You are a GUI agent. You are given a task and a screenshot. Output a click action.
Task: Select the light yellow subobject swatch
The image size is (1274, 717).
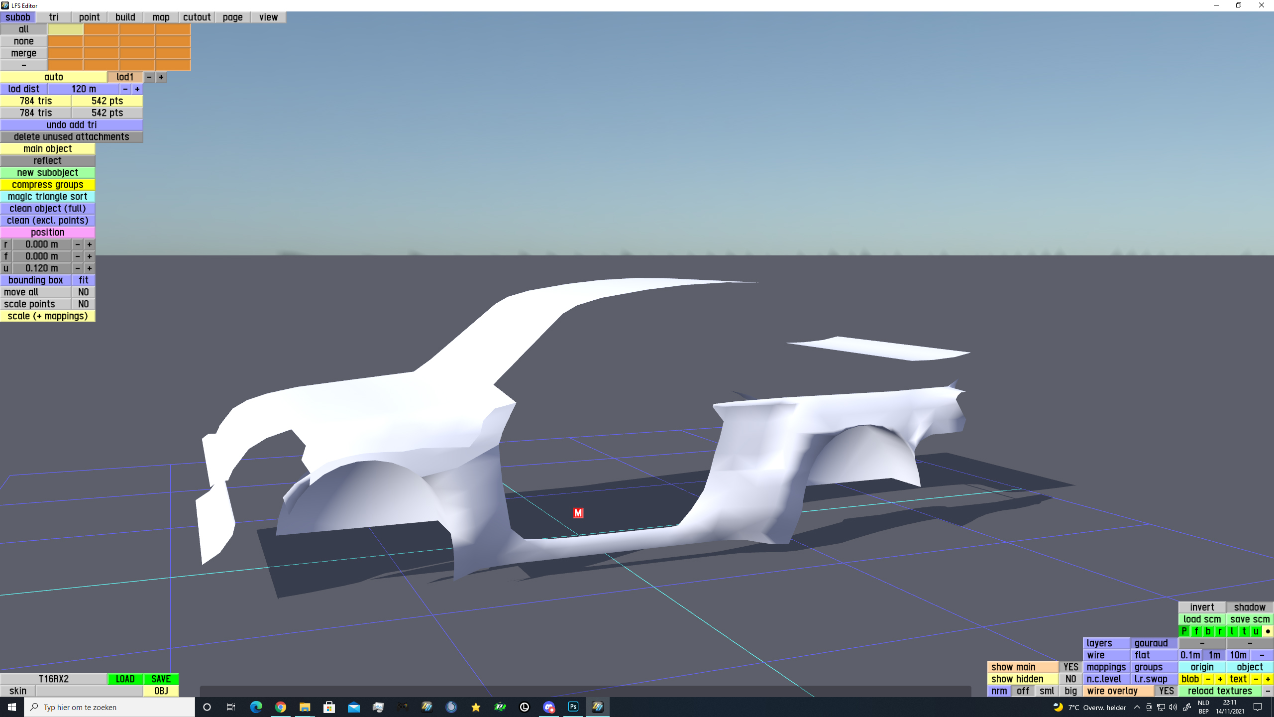65,29
